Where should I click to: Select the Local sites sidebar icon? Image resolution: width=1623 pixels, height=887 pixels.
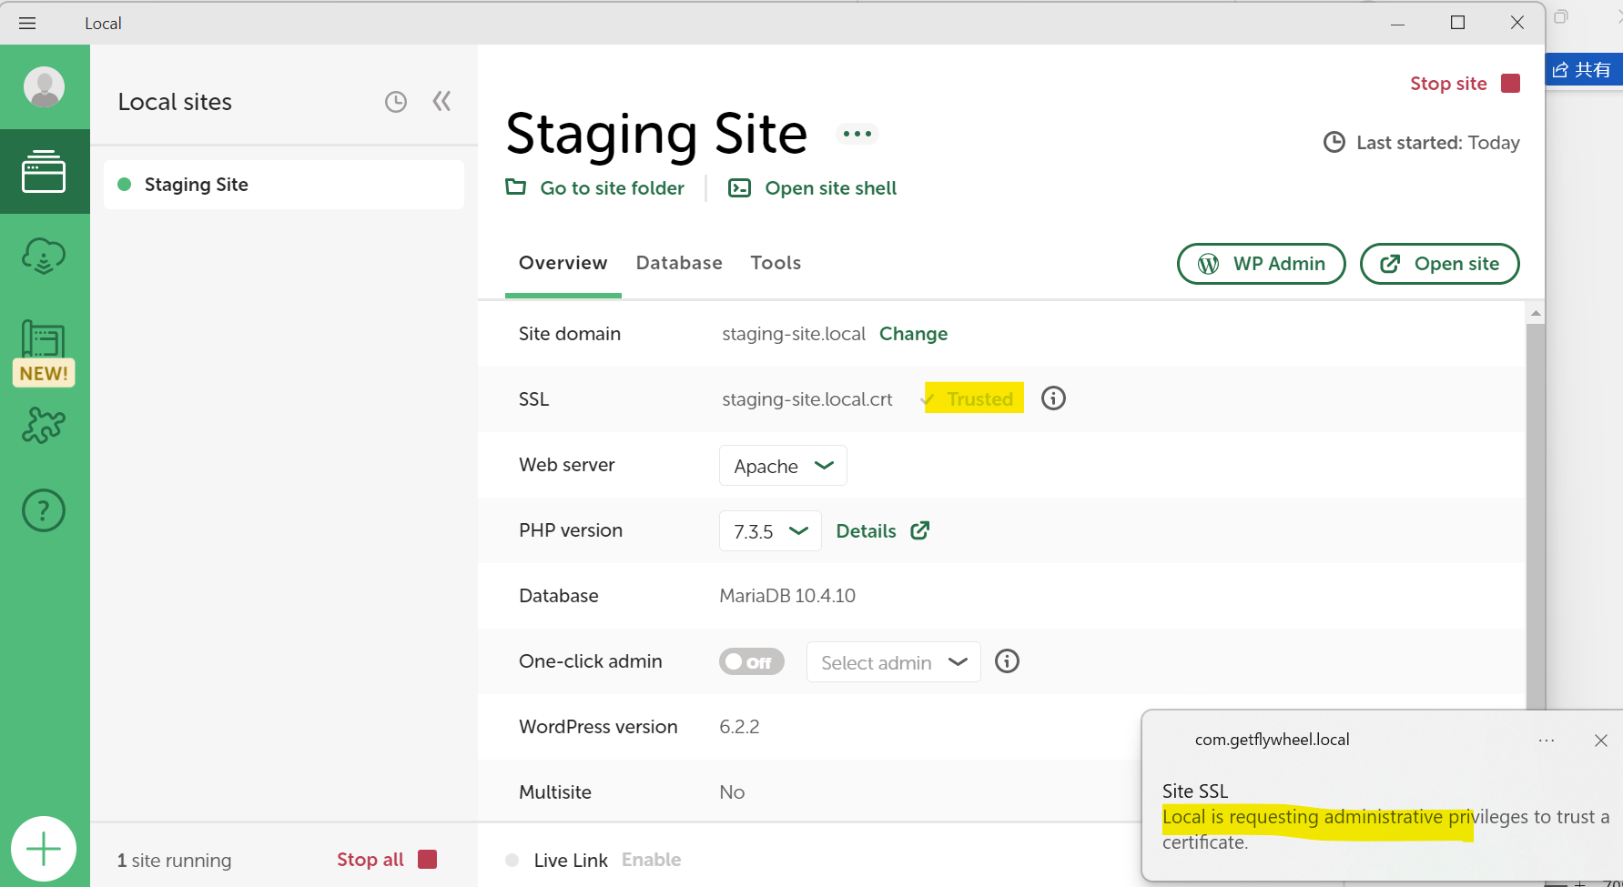(x=44, y=171)
